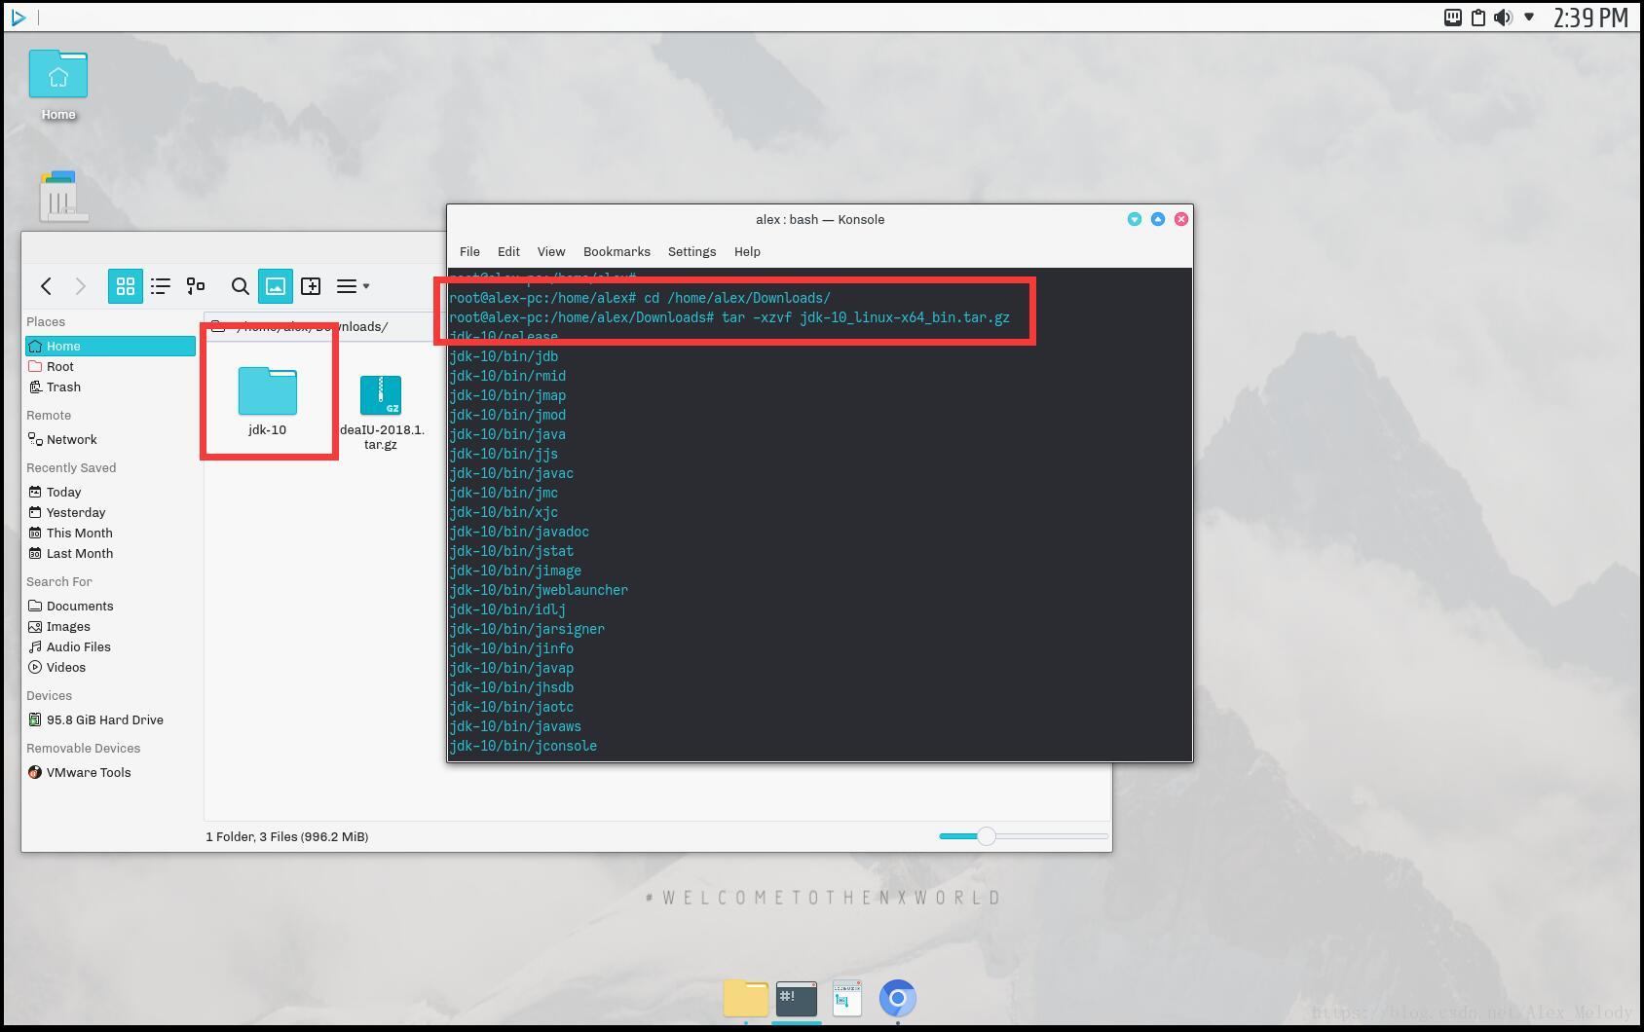Select Home in Places sidebar
This screenshot has height=1032, width=1644.
coord(110,346)
